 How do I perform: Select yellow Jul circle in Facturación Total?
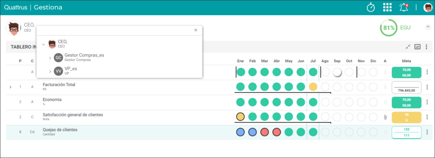pyautogui.click(x=313, y=87)
